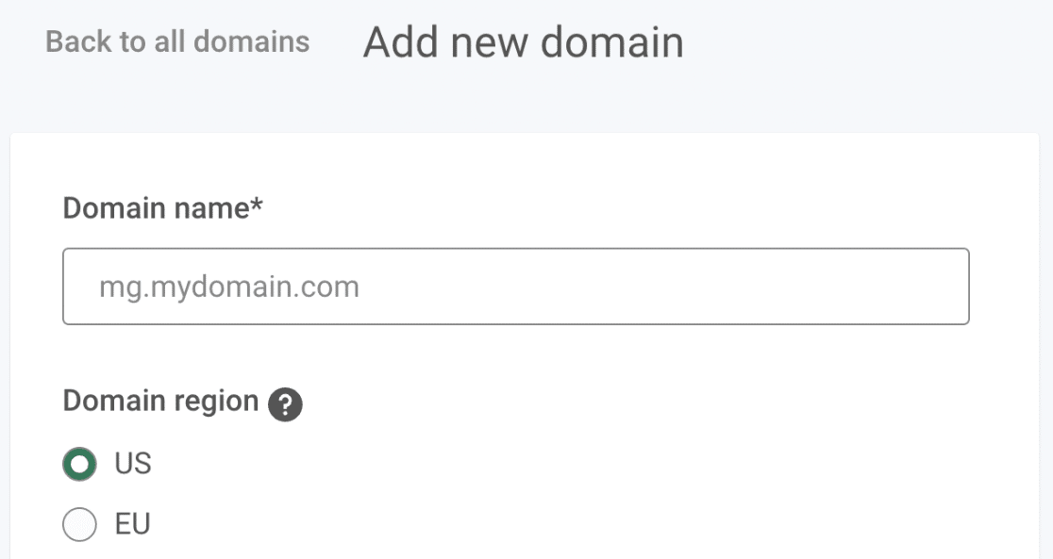Switch the domain region to EU
The width and height of the screenshot is (1053, 559).
coord(79,524)
